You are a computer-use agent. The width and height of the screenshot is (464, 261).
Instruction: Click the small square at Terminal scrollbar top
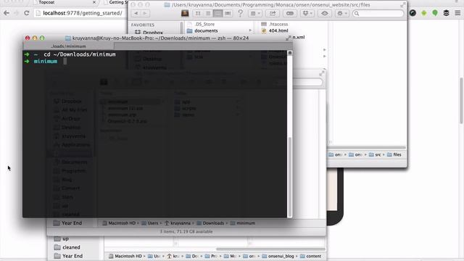290,53
